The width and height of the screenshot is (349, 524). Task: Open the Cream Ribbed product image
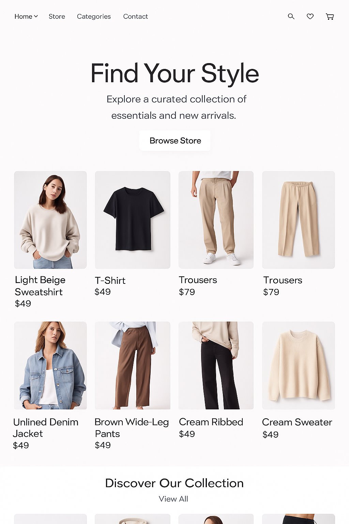(216, 365)
